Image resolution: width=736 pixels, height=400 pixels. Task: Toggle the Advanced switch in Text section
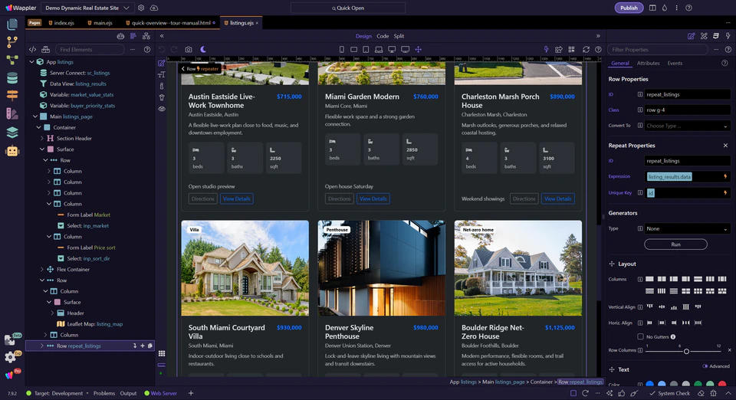pyautogui.click(x=705, y=366)
